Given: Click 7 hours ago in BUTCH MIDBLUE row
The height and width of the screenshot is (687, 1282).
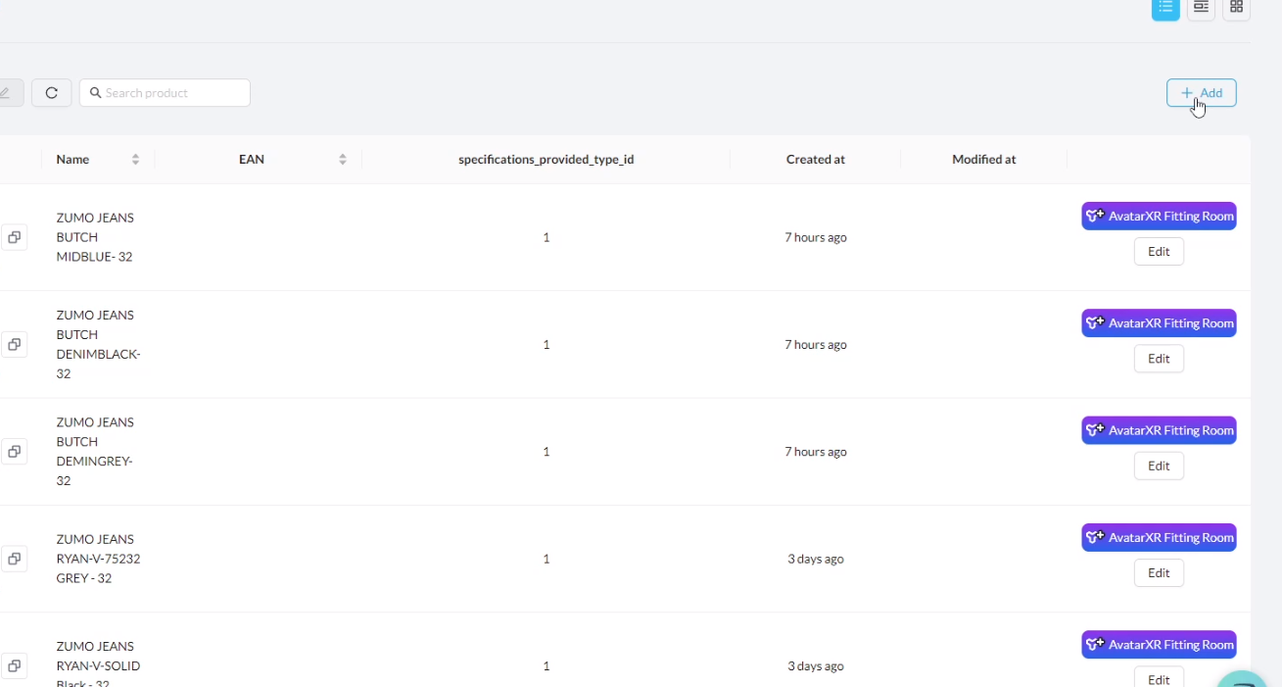Looking at the screenshot, I should (816, 237).
